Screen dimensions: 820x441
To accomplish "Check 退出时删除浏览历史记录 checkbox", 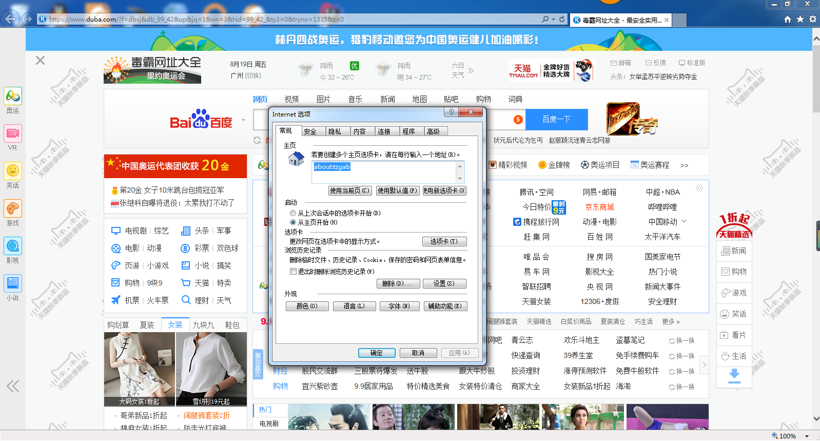I will point(293,272).
